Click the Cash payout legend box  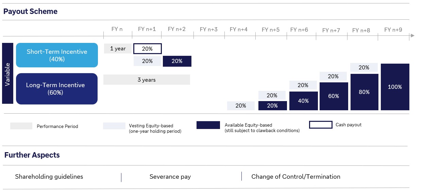point(320,125)
